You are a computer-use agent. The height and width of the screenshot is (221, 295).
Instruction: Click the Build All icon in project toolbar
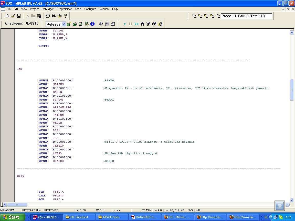click(107, 24)
